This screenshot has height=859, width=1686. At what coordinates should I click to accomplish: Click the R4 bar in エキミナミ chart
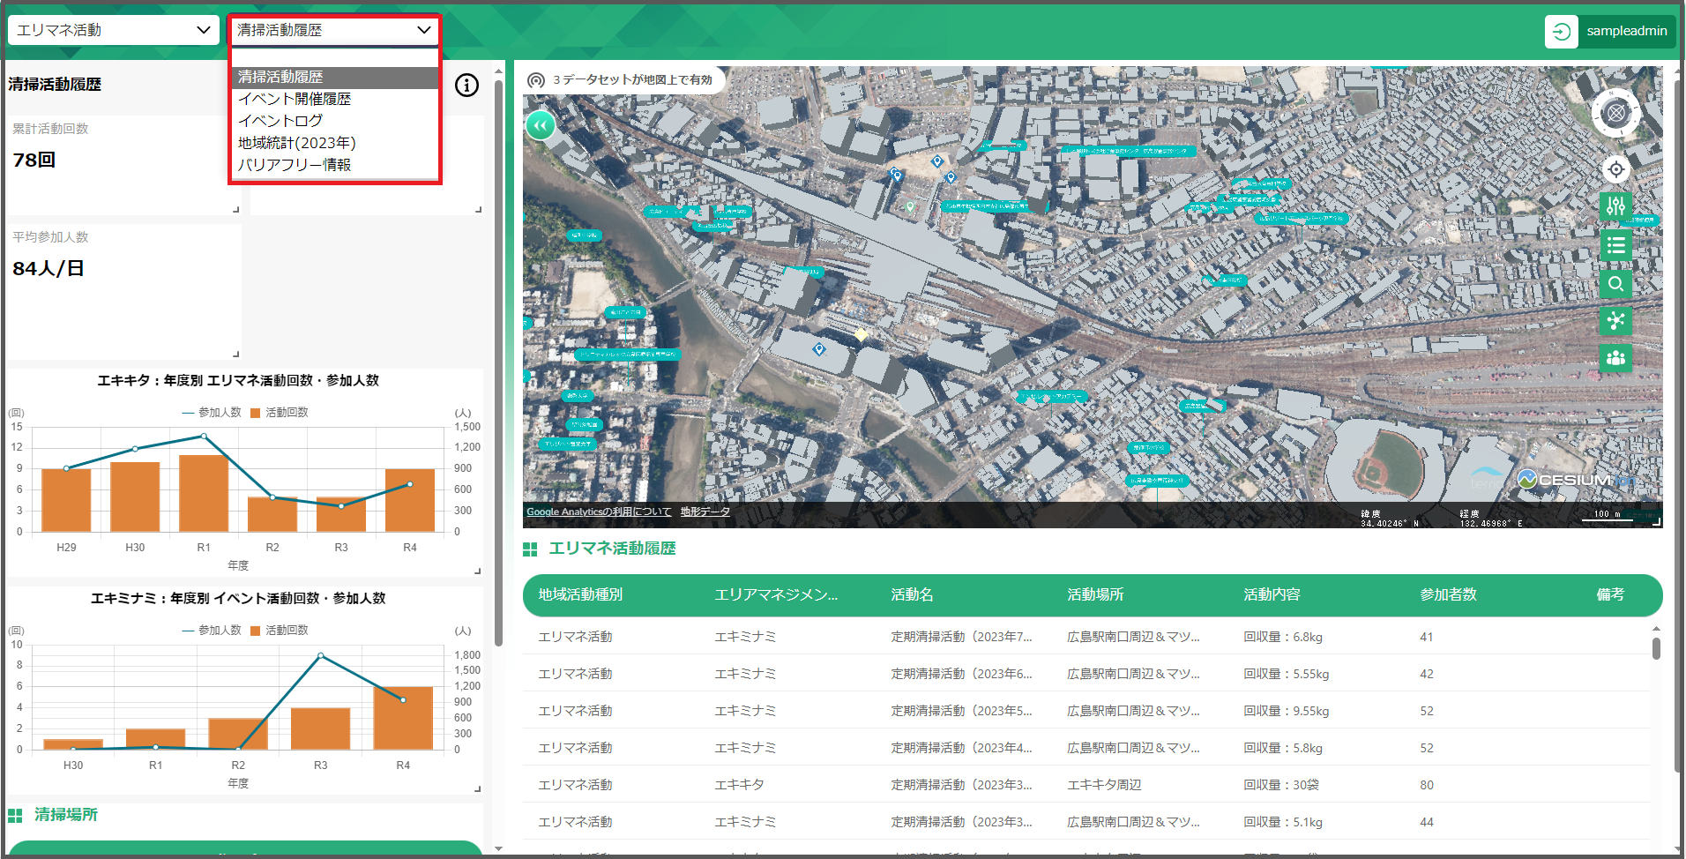403,718
